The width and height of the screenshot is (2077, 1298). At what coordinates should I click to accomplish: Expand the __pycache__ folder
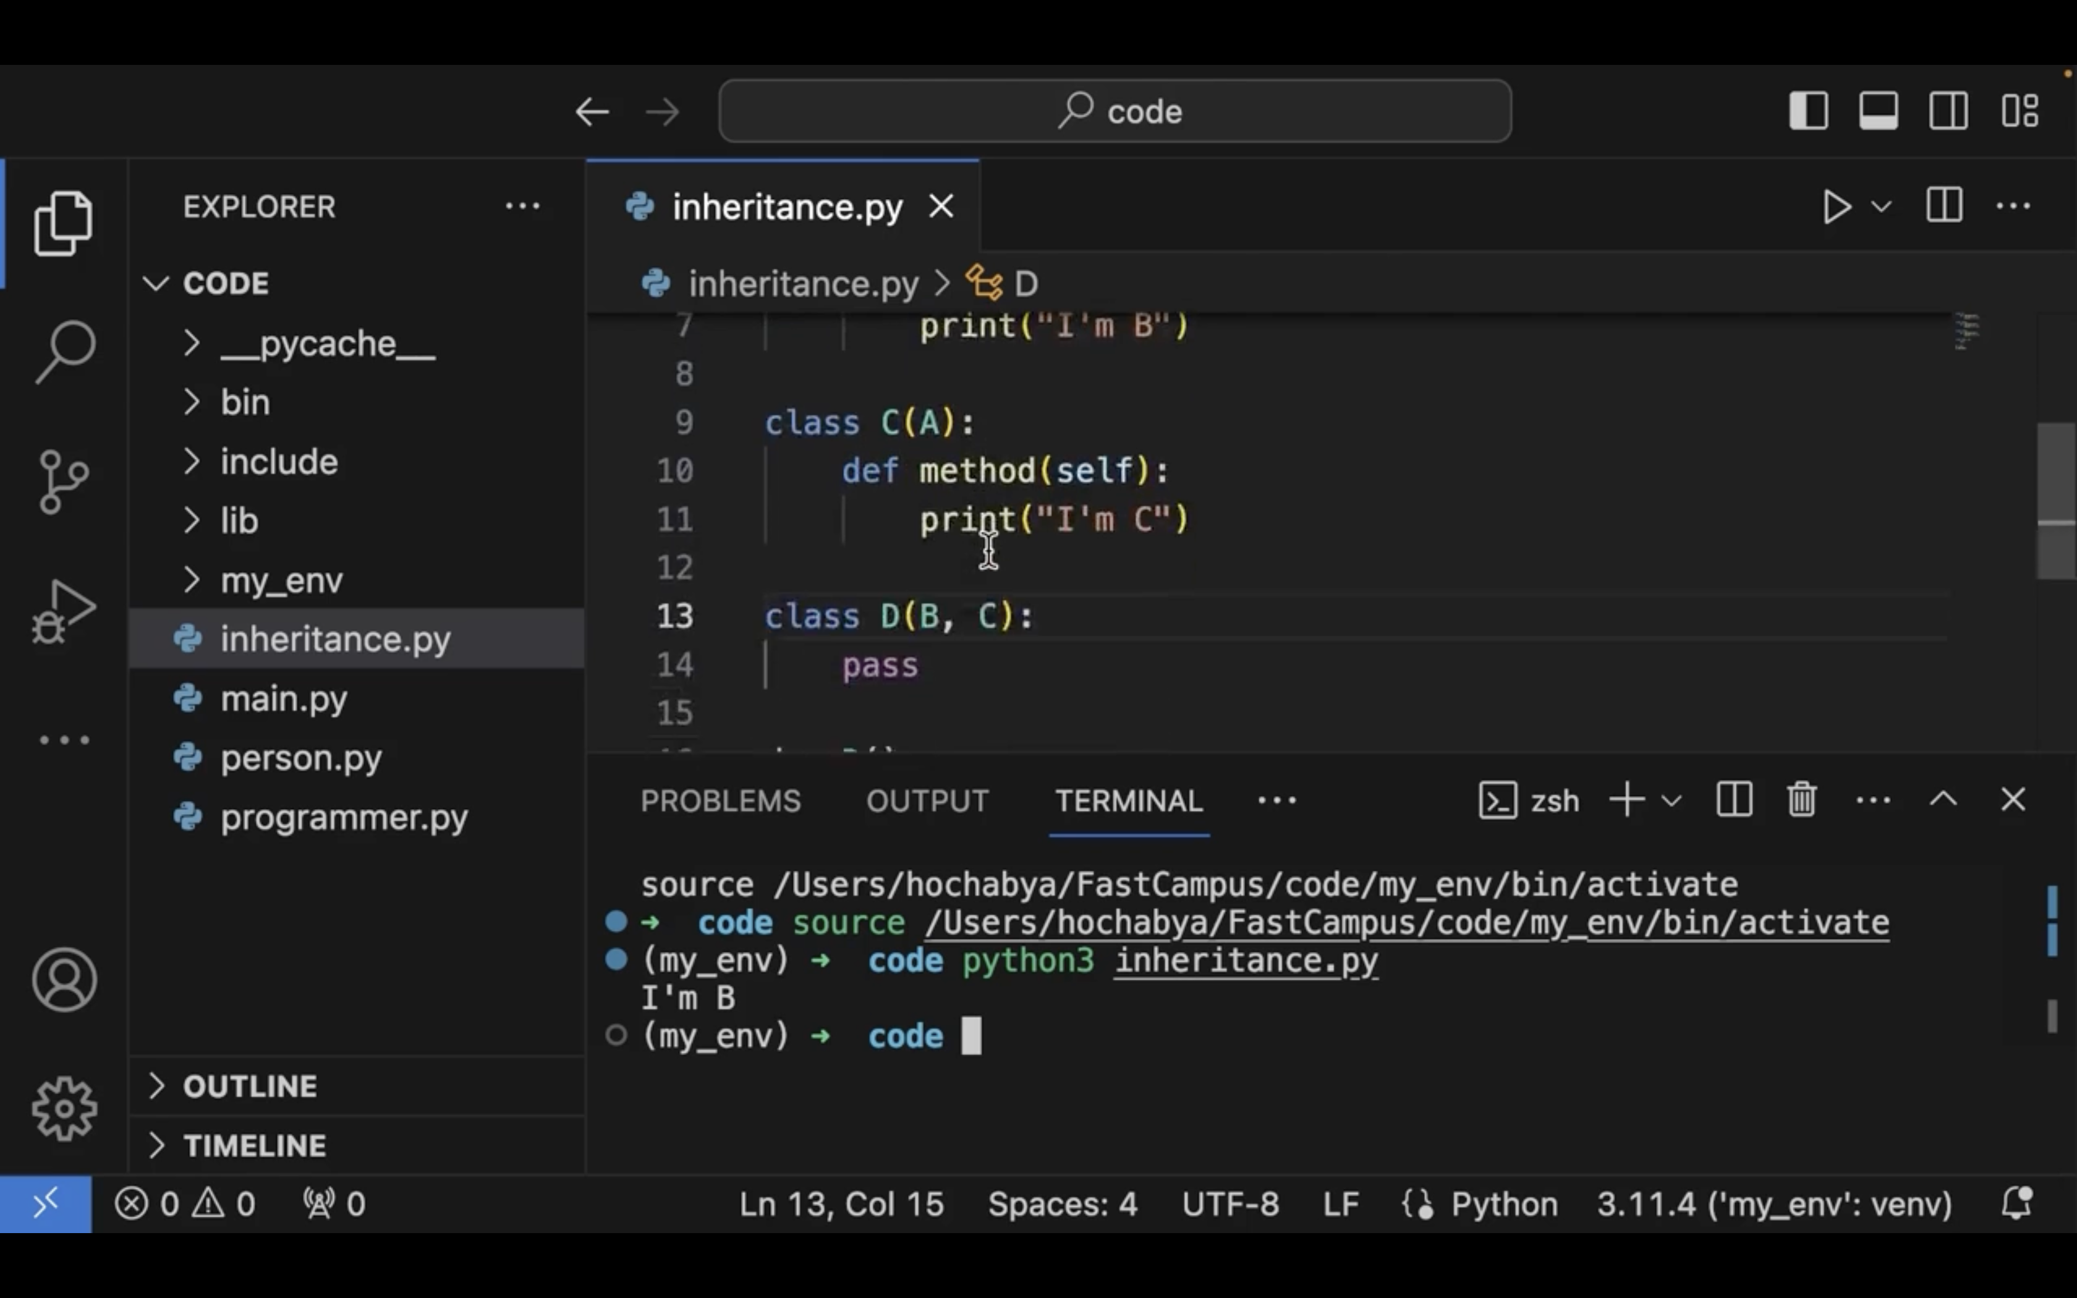(x=326, y=344)
